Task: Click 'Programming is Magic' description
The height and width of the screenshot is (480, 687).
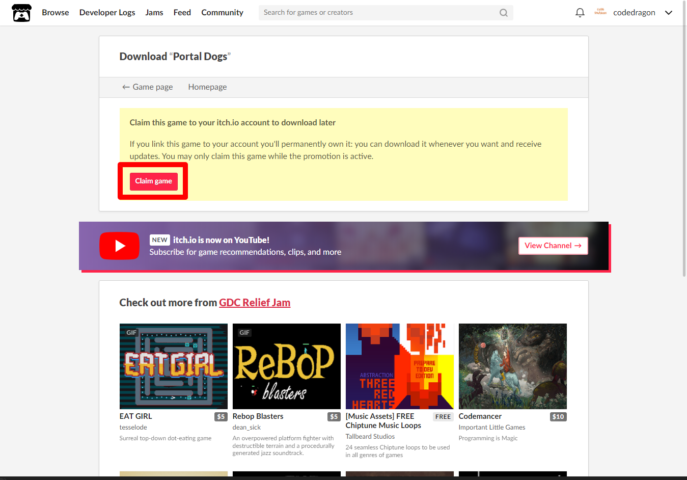Action: click(x=488, y=438)
